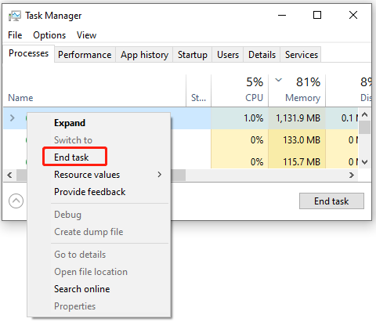Click the 1.0% CPU cell
The width and height of the screenshot is (376, 322).
[x=240, y=118]
